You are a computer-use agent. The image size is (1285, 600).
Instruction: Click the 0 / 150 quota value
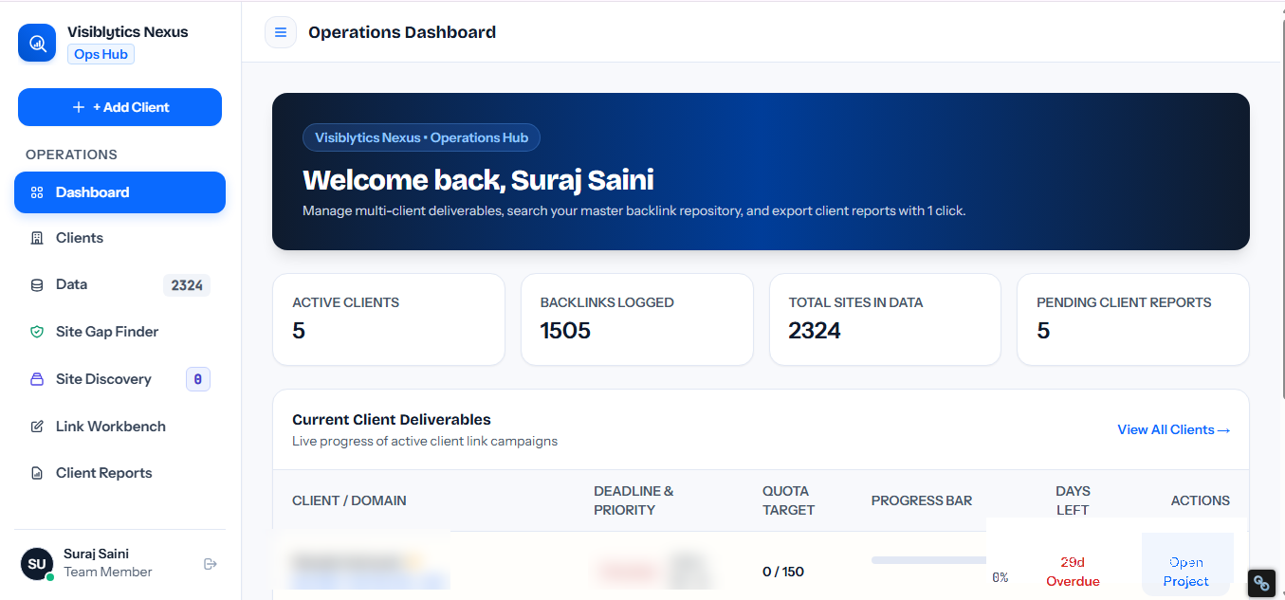coord(783,572)
